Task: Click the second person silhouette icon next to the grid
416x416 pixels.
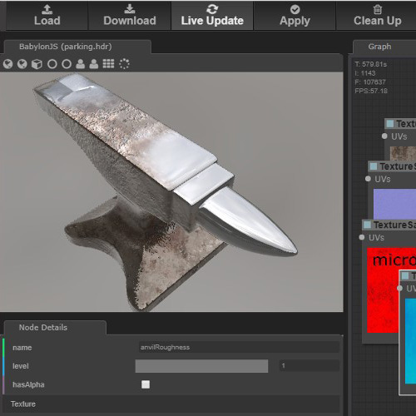Action: 94,64
